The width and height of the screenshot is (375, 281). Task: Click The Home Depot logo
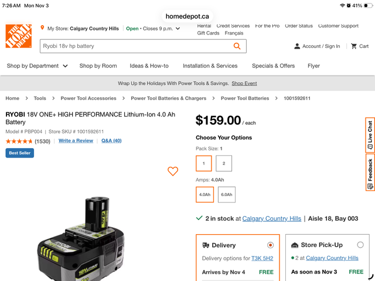click(19, 36)
